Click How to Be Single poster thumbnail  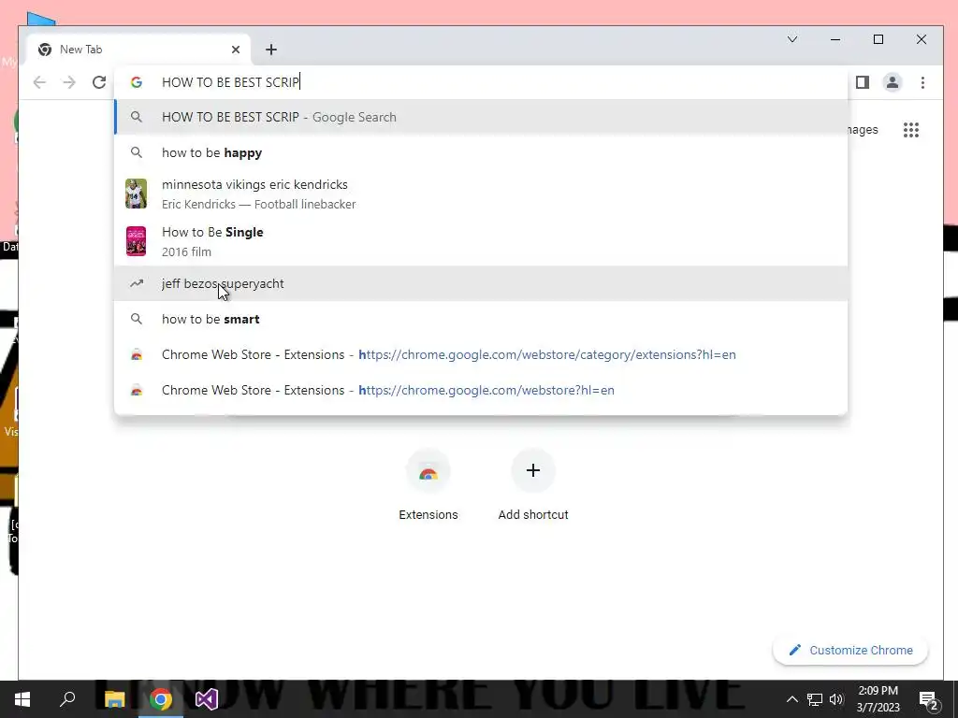coord(137,241)
